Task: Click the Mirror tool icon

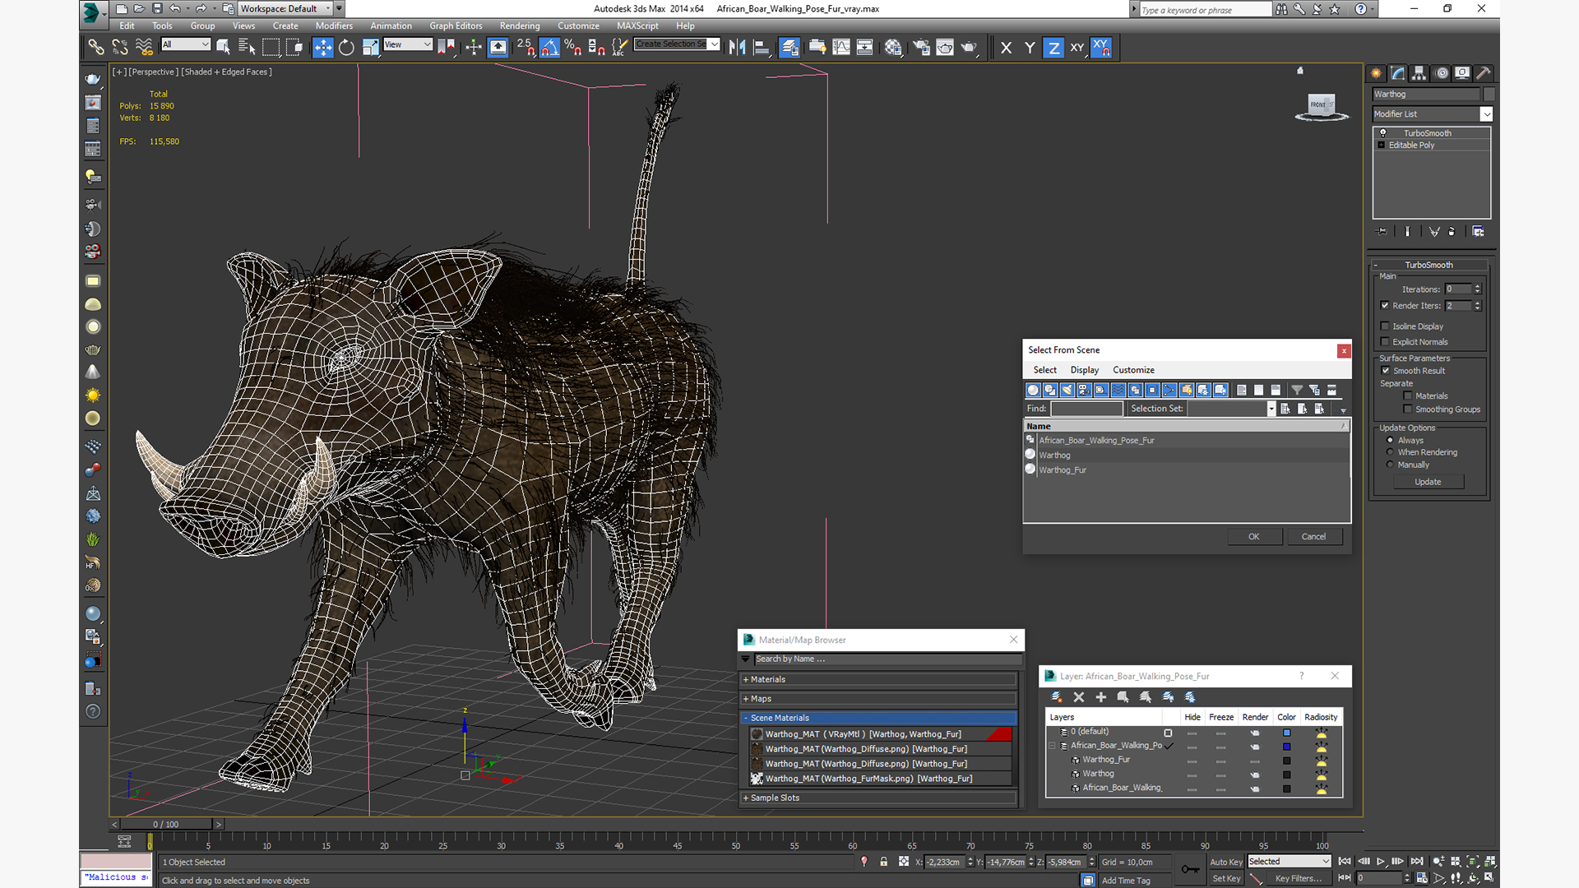Action: pyautogui.click(x=737, y=48)
